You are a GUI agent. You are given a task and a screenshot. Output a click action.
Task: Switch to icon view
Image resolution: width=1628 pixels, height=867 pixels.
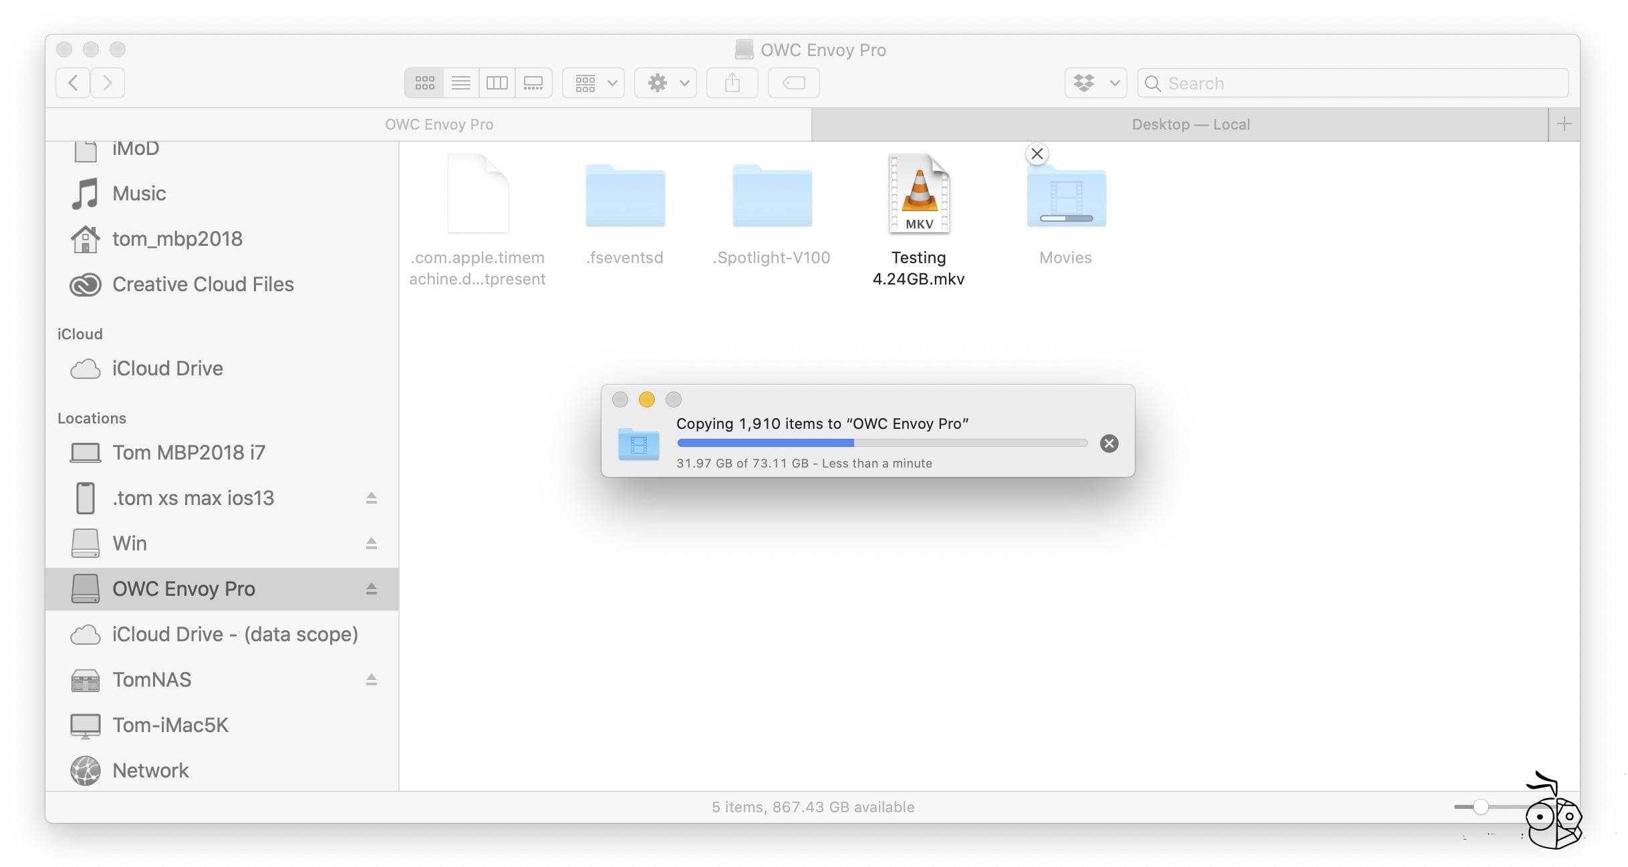point(424,82)
